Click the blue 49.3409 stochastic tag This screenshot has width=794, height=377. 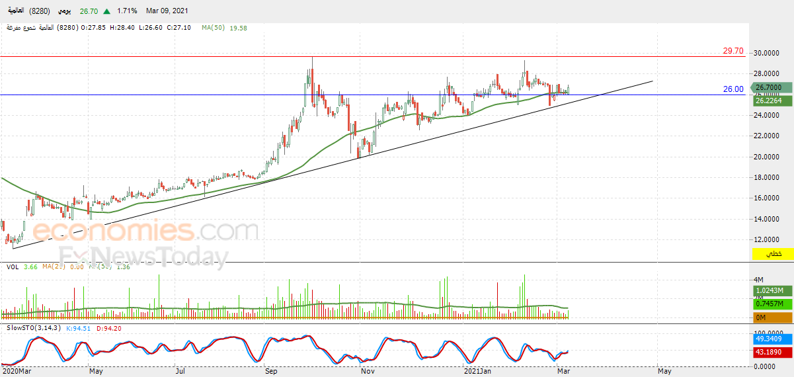(x=772, y=339)
